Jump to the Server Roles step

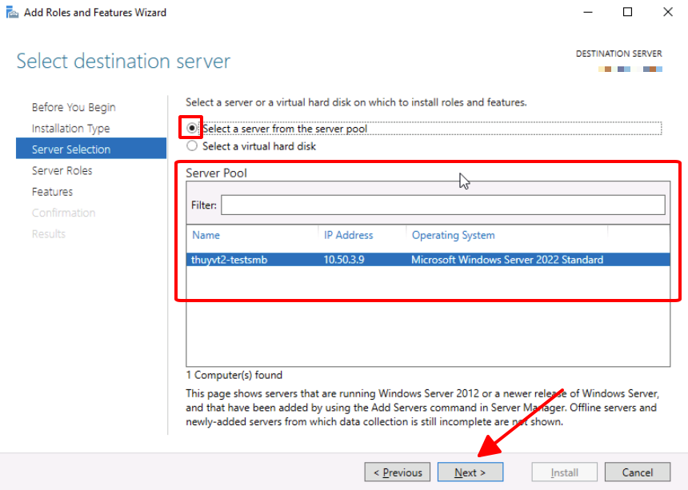(x=62, y=170)
